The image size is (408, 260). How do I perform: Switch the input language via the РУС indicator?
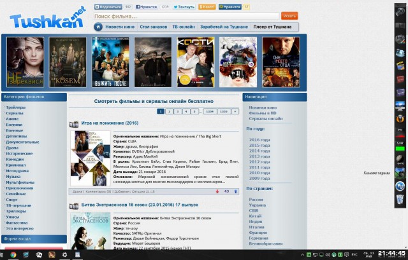click(354, 255)
